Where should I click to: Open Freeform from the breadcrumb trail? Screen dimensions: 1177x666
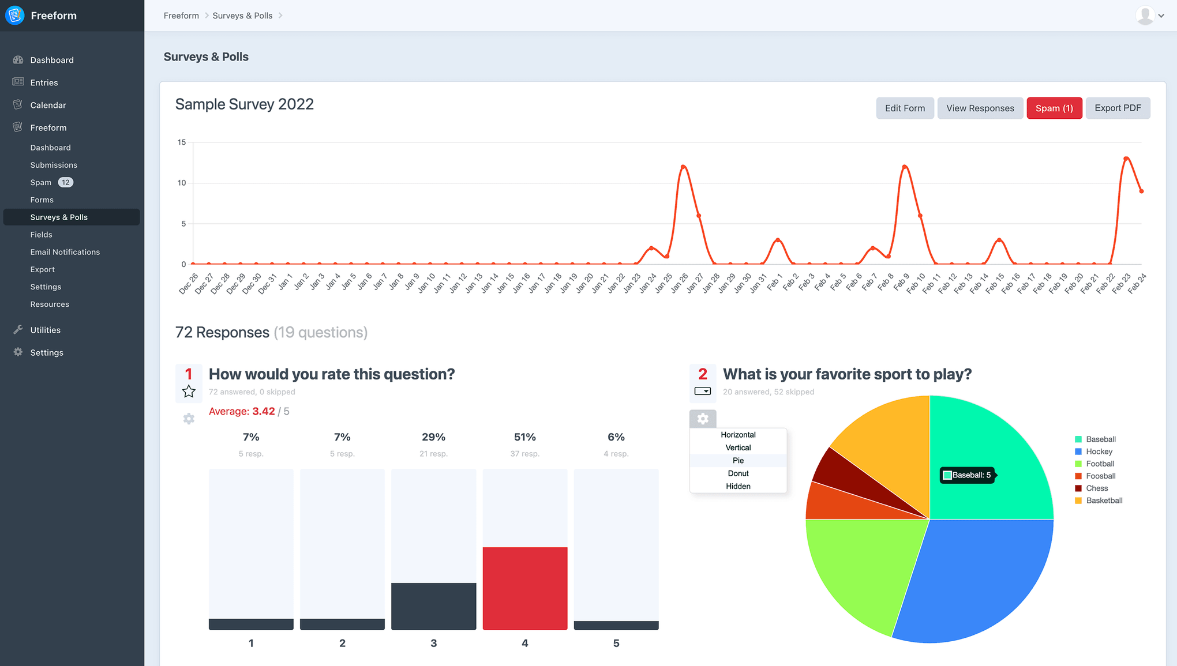coord(181,16)
